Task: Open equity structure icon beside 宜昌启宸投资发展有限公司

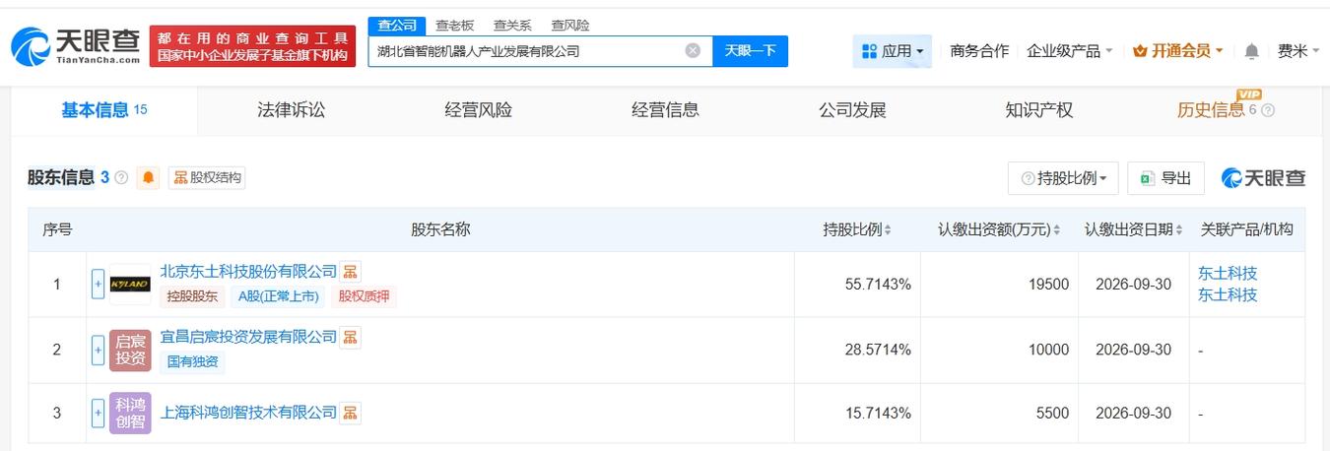Action: click(x=351, y=337)
